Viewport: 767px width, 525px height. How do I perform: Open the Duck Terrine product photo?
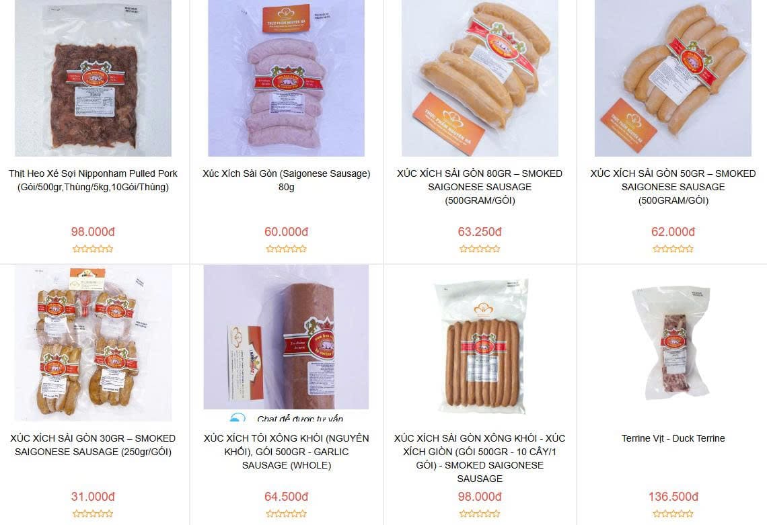pos(673,343)
